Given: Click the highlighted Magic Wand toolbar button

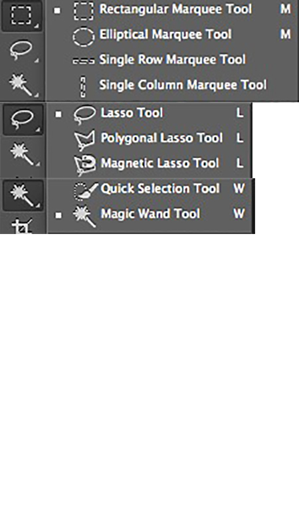Looking at the screenshot, I should pos(23,195).
